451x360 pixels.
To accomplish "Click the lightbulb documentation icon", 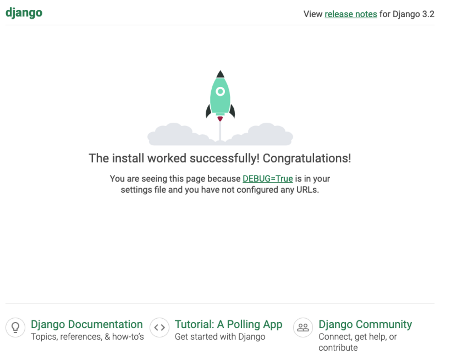I will click(x=15, y=327).
